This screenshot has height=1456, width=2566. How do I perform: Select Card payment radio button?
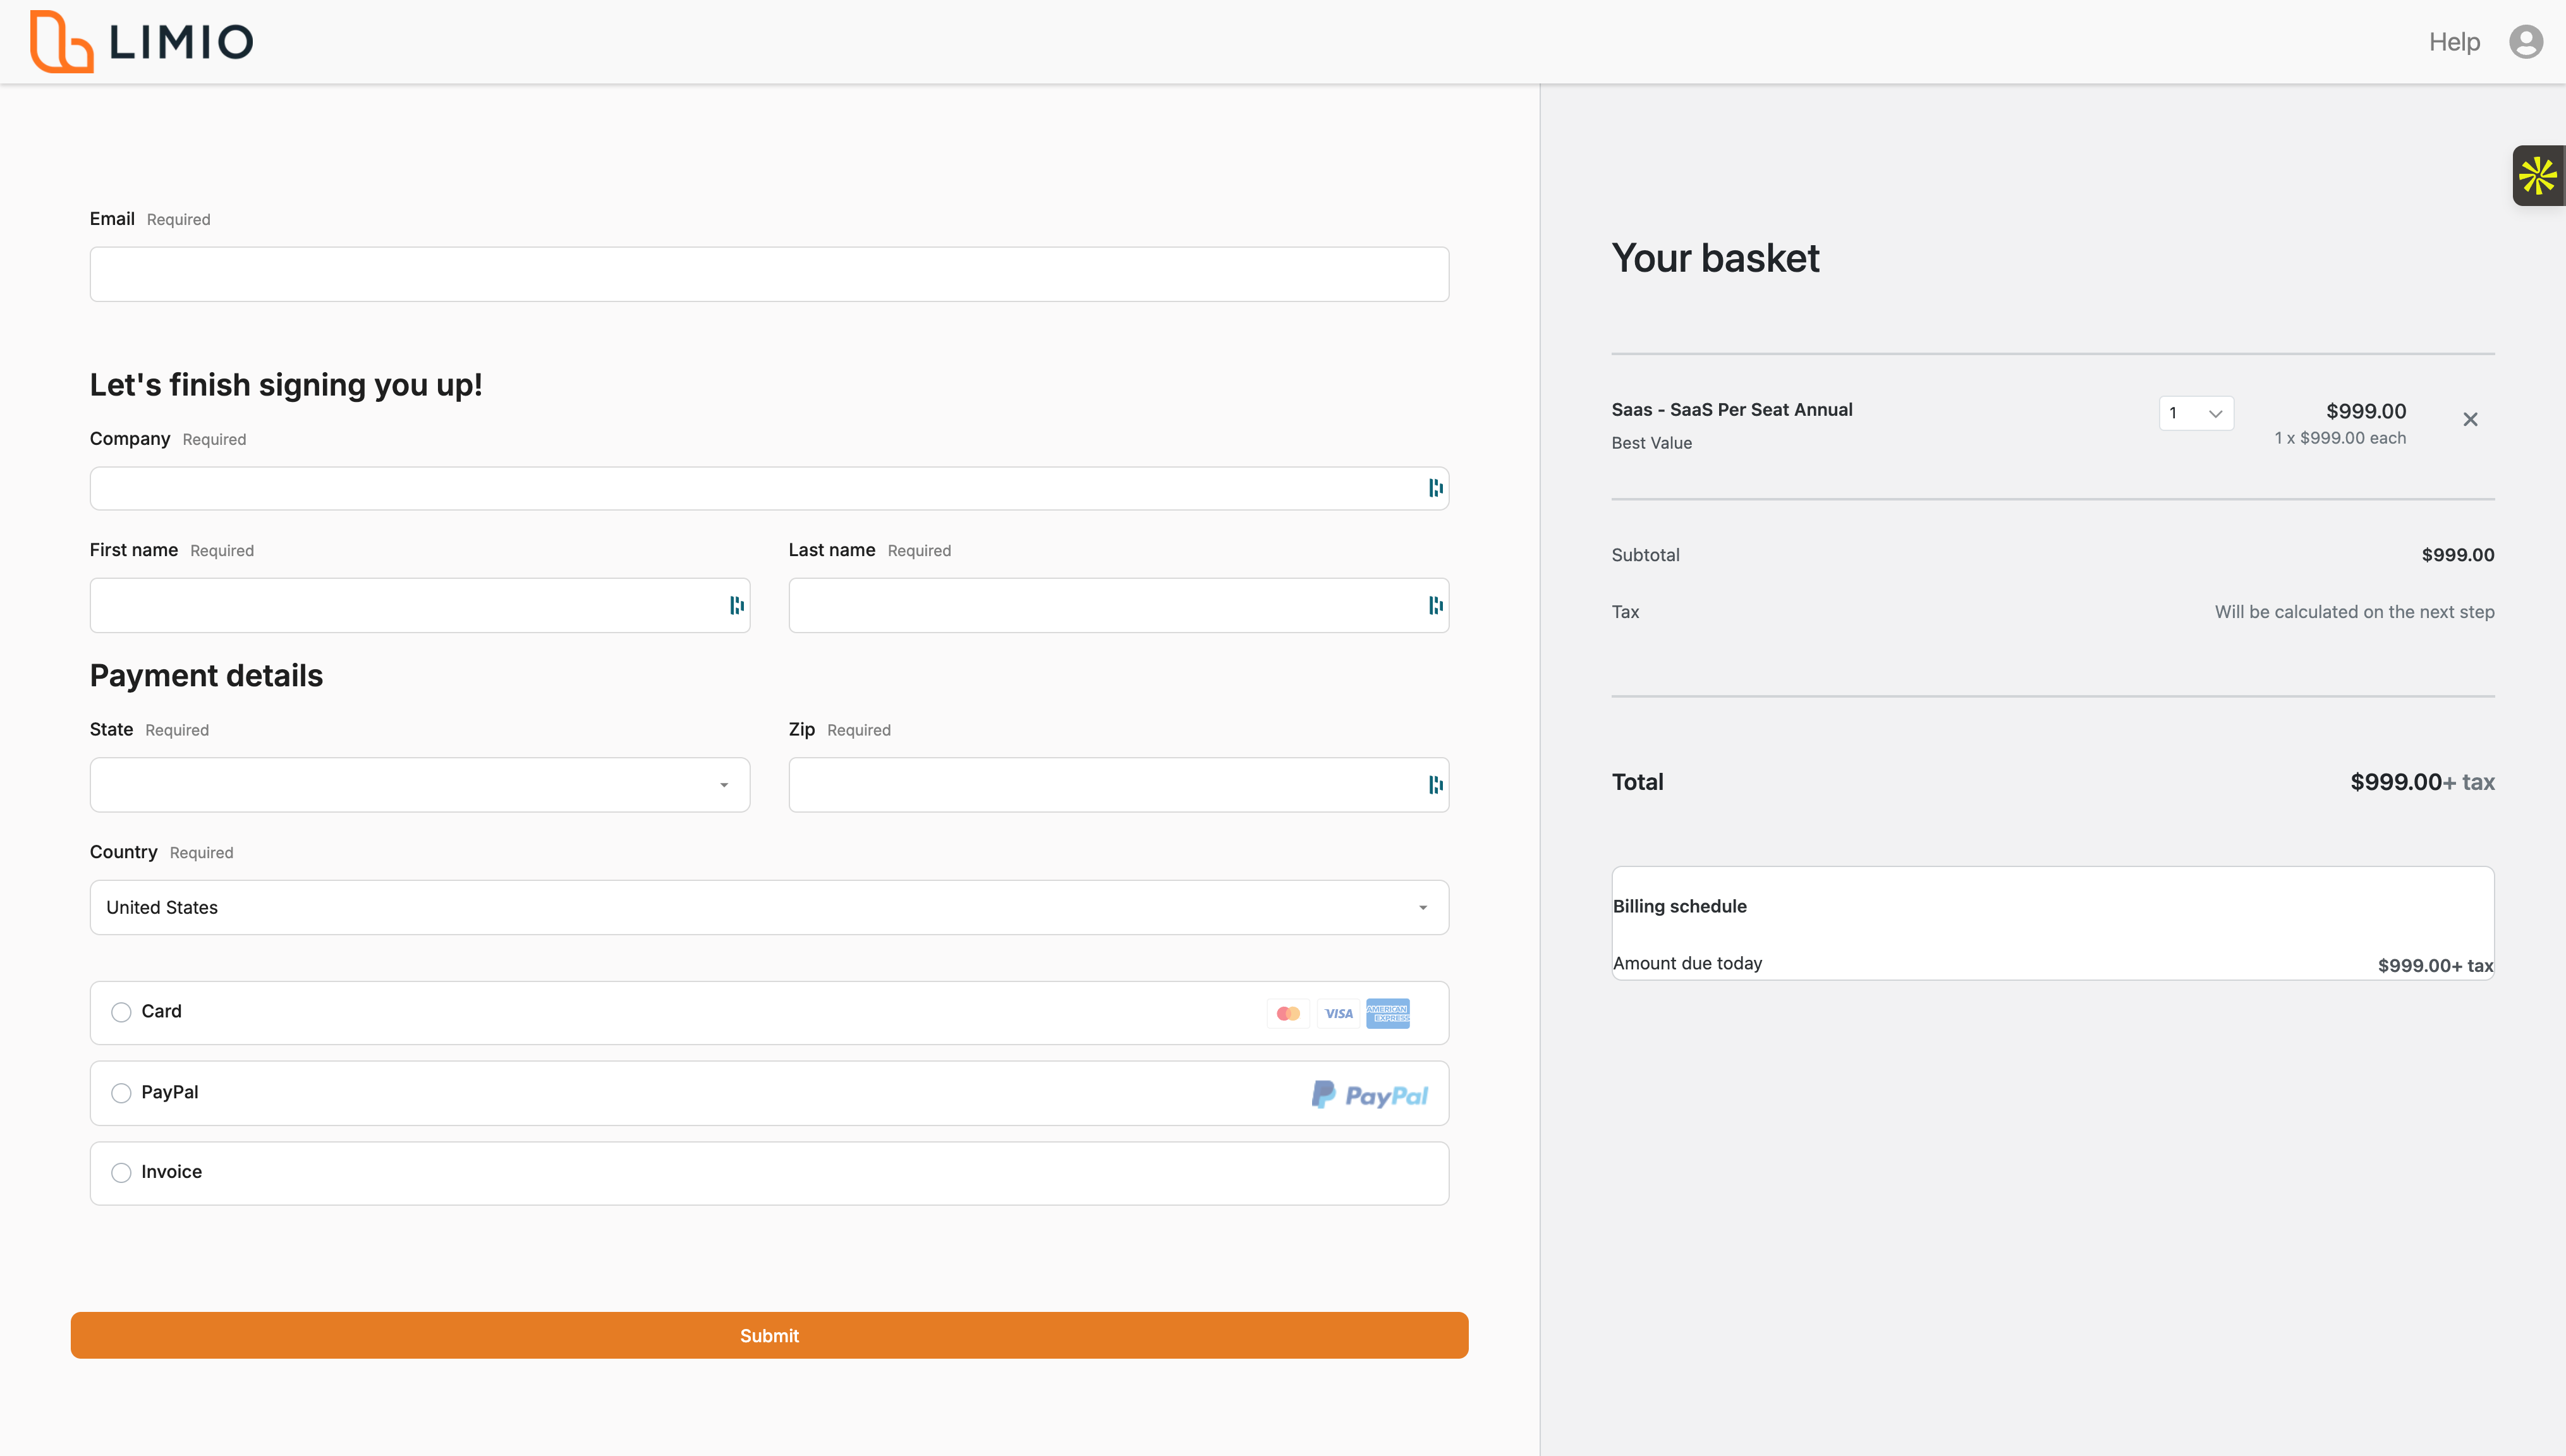click(121, 1012)
